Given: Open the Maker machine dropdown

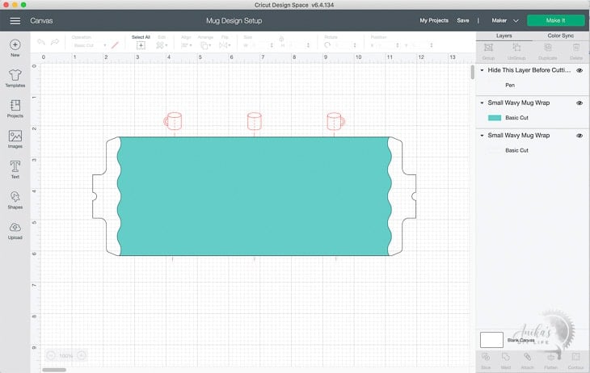Looking at the screenshot, I should 505,21.
